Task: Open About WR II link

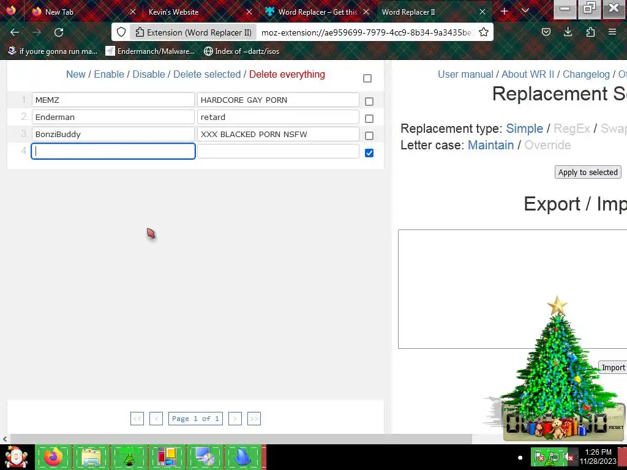Action: coord(528,74)
